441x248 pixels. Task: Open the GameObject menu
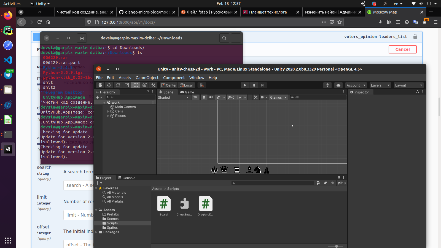click(x=147, y=78)
